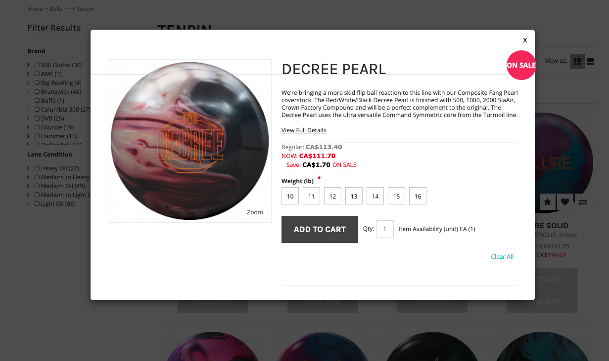Click the ON SALE badge
Image resolution: width=609 pixels, height=361 pixels.
click(521, 65)
